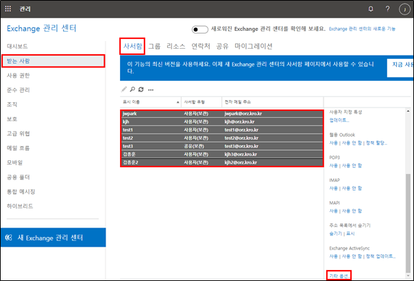Toggle the new Exchange admin center switch

point(199,29)
